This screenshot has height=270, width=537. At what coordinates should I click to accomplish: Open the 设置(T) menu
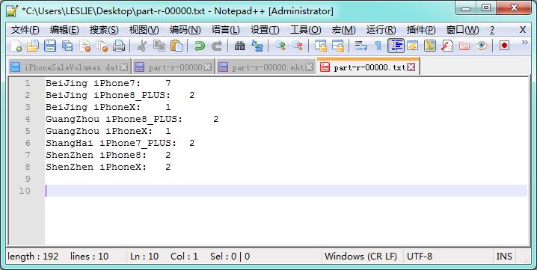point(265,30)
